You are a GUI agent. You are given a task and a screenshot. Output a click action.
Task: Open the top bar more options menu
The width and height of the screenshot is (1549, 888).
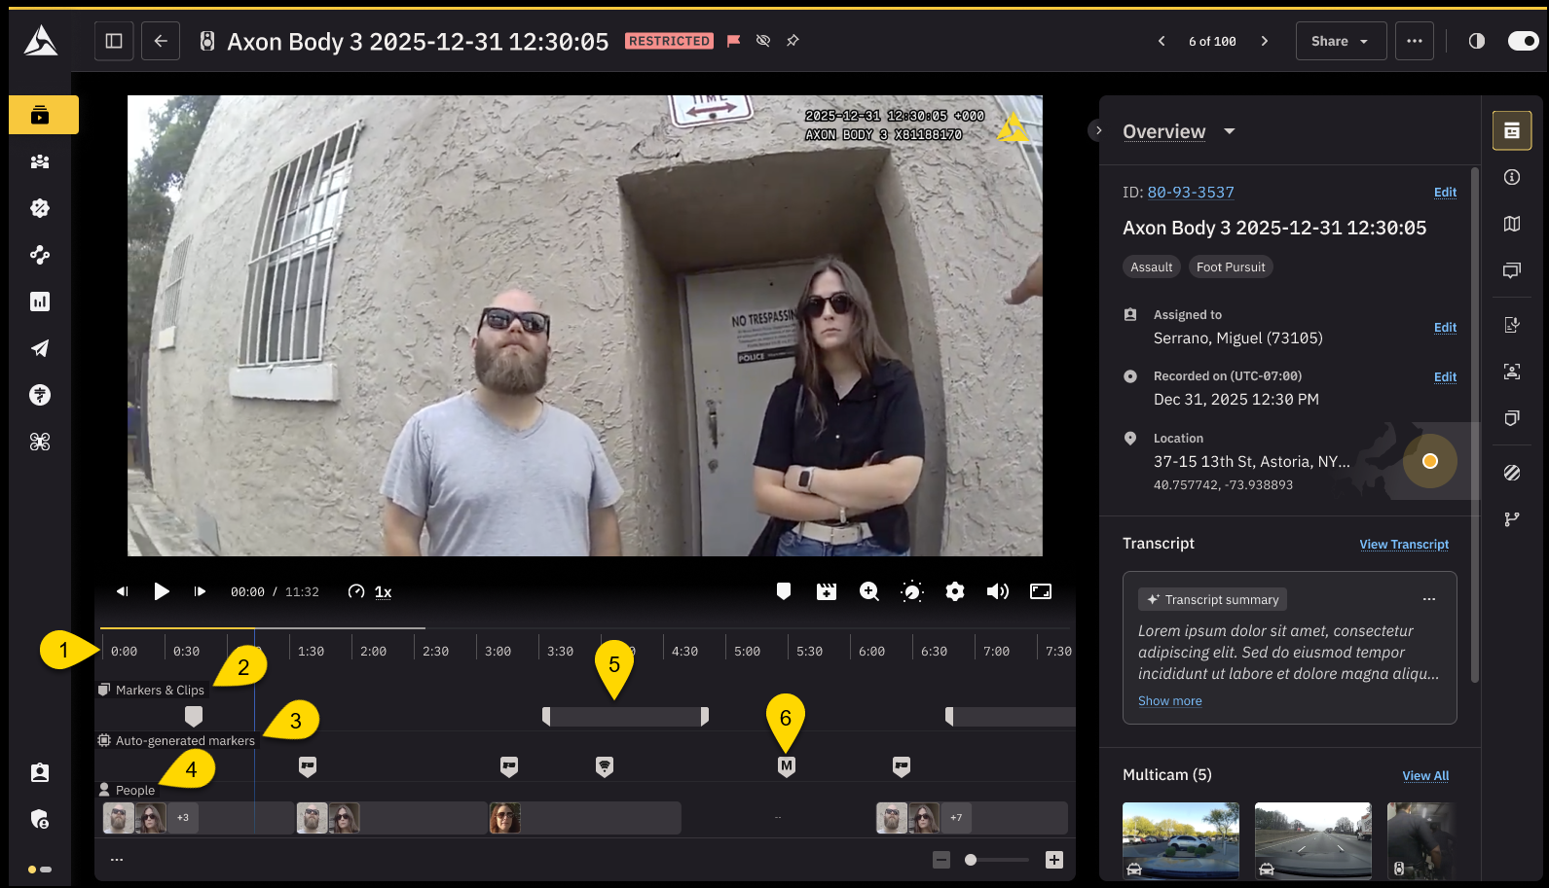pyautogui.click(x=1415, y=41)
